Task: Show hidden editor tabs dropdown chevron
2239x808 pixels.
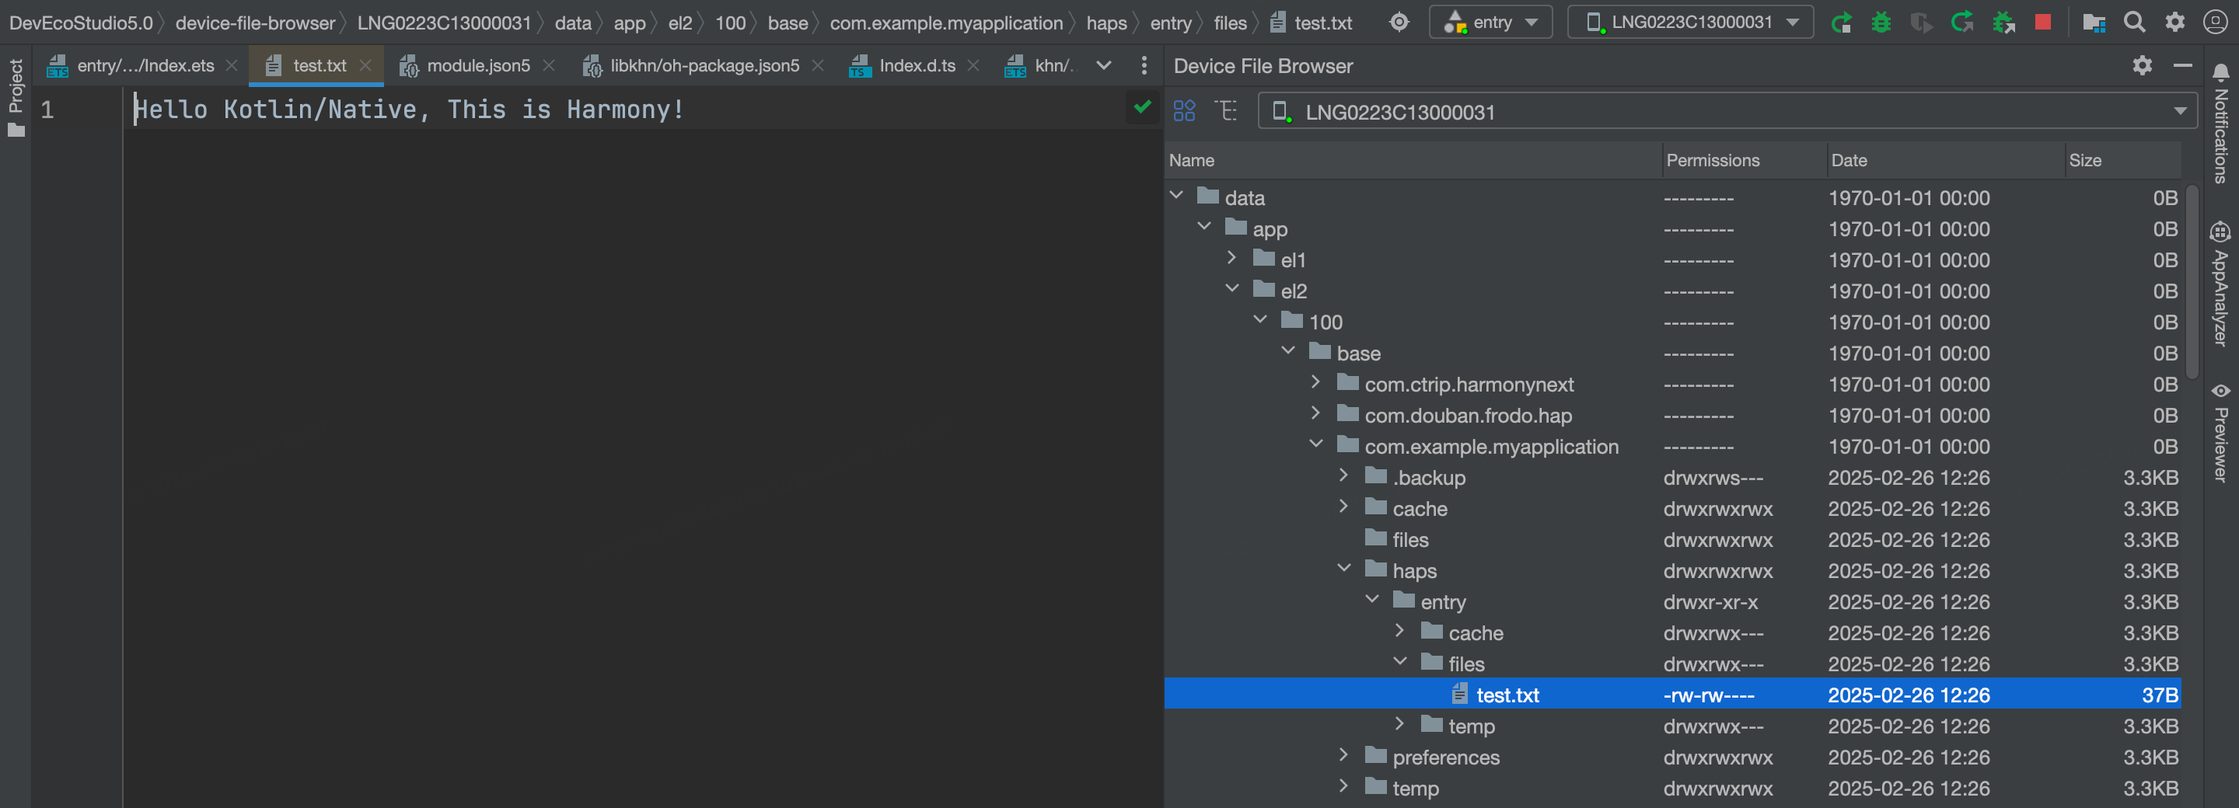Action: point(1104,65)
